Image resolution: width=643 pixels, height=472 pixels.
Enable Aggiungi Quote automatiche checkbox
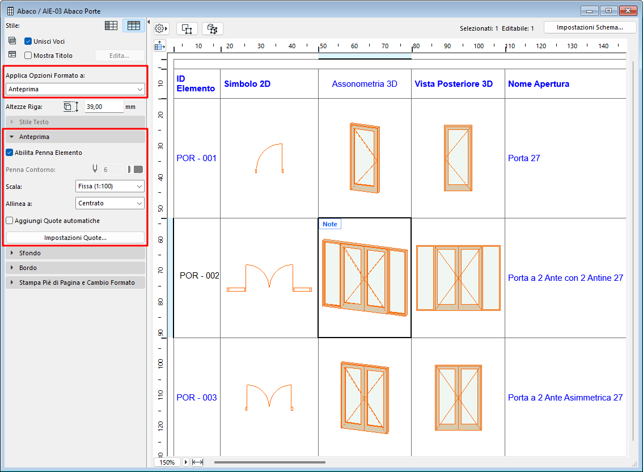pyautogui.click(x=10, y=221)
